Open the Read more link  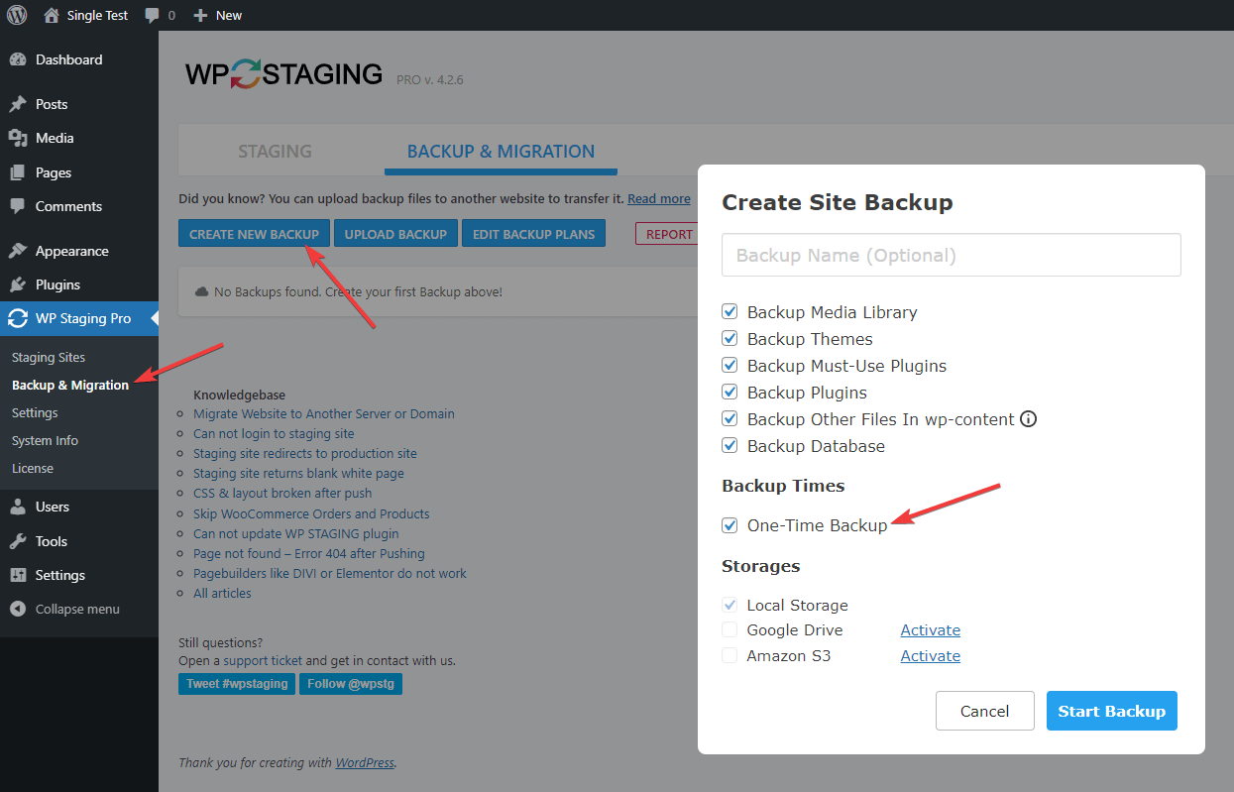pos(659,199)
